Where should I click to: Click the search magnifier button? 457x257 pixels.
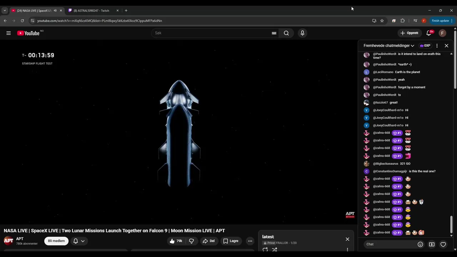(286, 33)
